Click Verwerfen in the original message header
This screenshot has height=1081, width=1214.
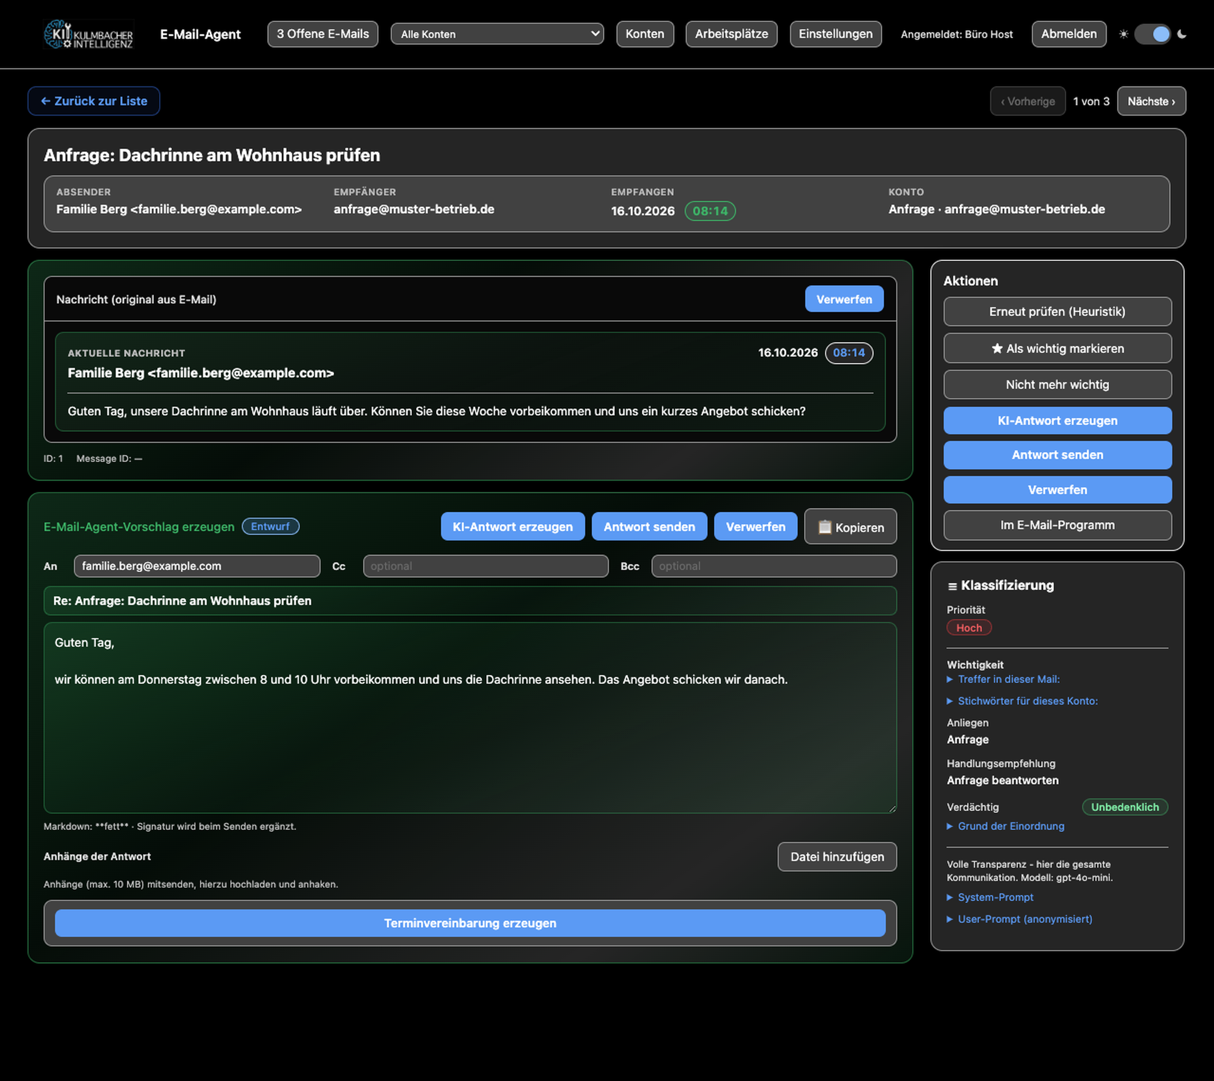tap(844, 299)
